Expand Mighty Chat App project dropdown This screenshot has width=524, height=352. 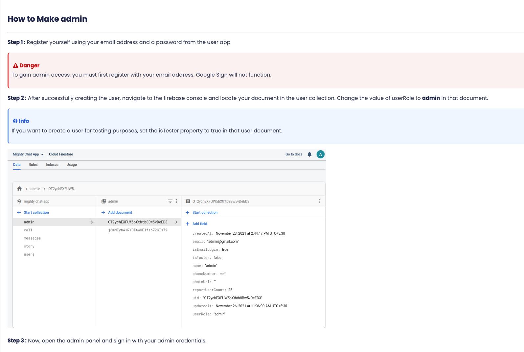(x=42, y=154)
